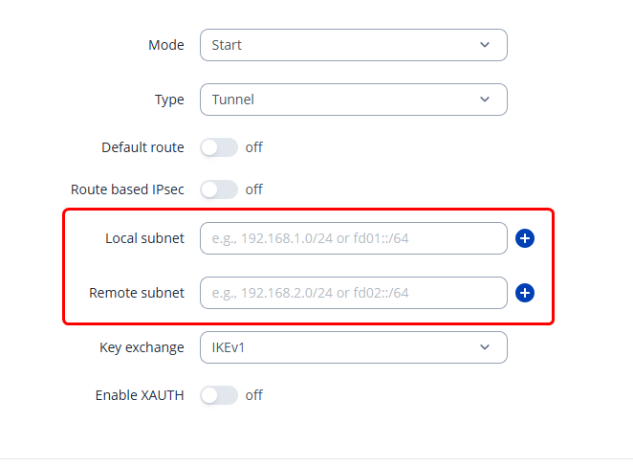Screen dimensions: 633x467
Task: Click the plus icon beside Local subnet
Action: point(524,238)
